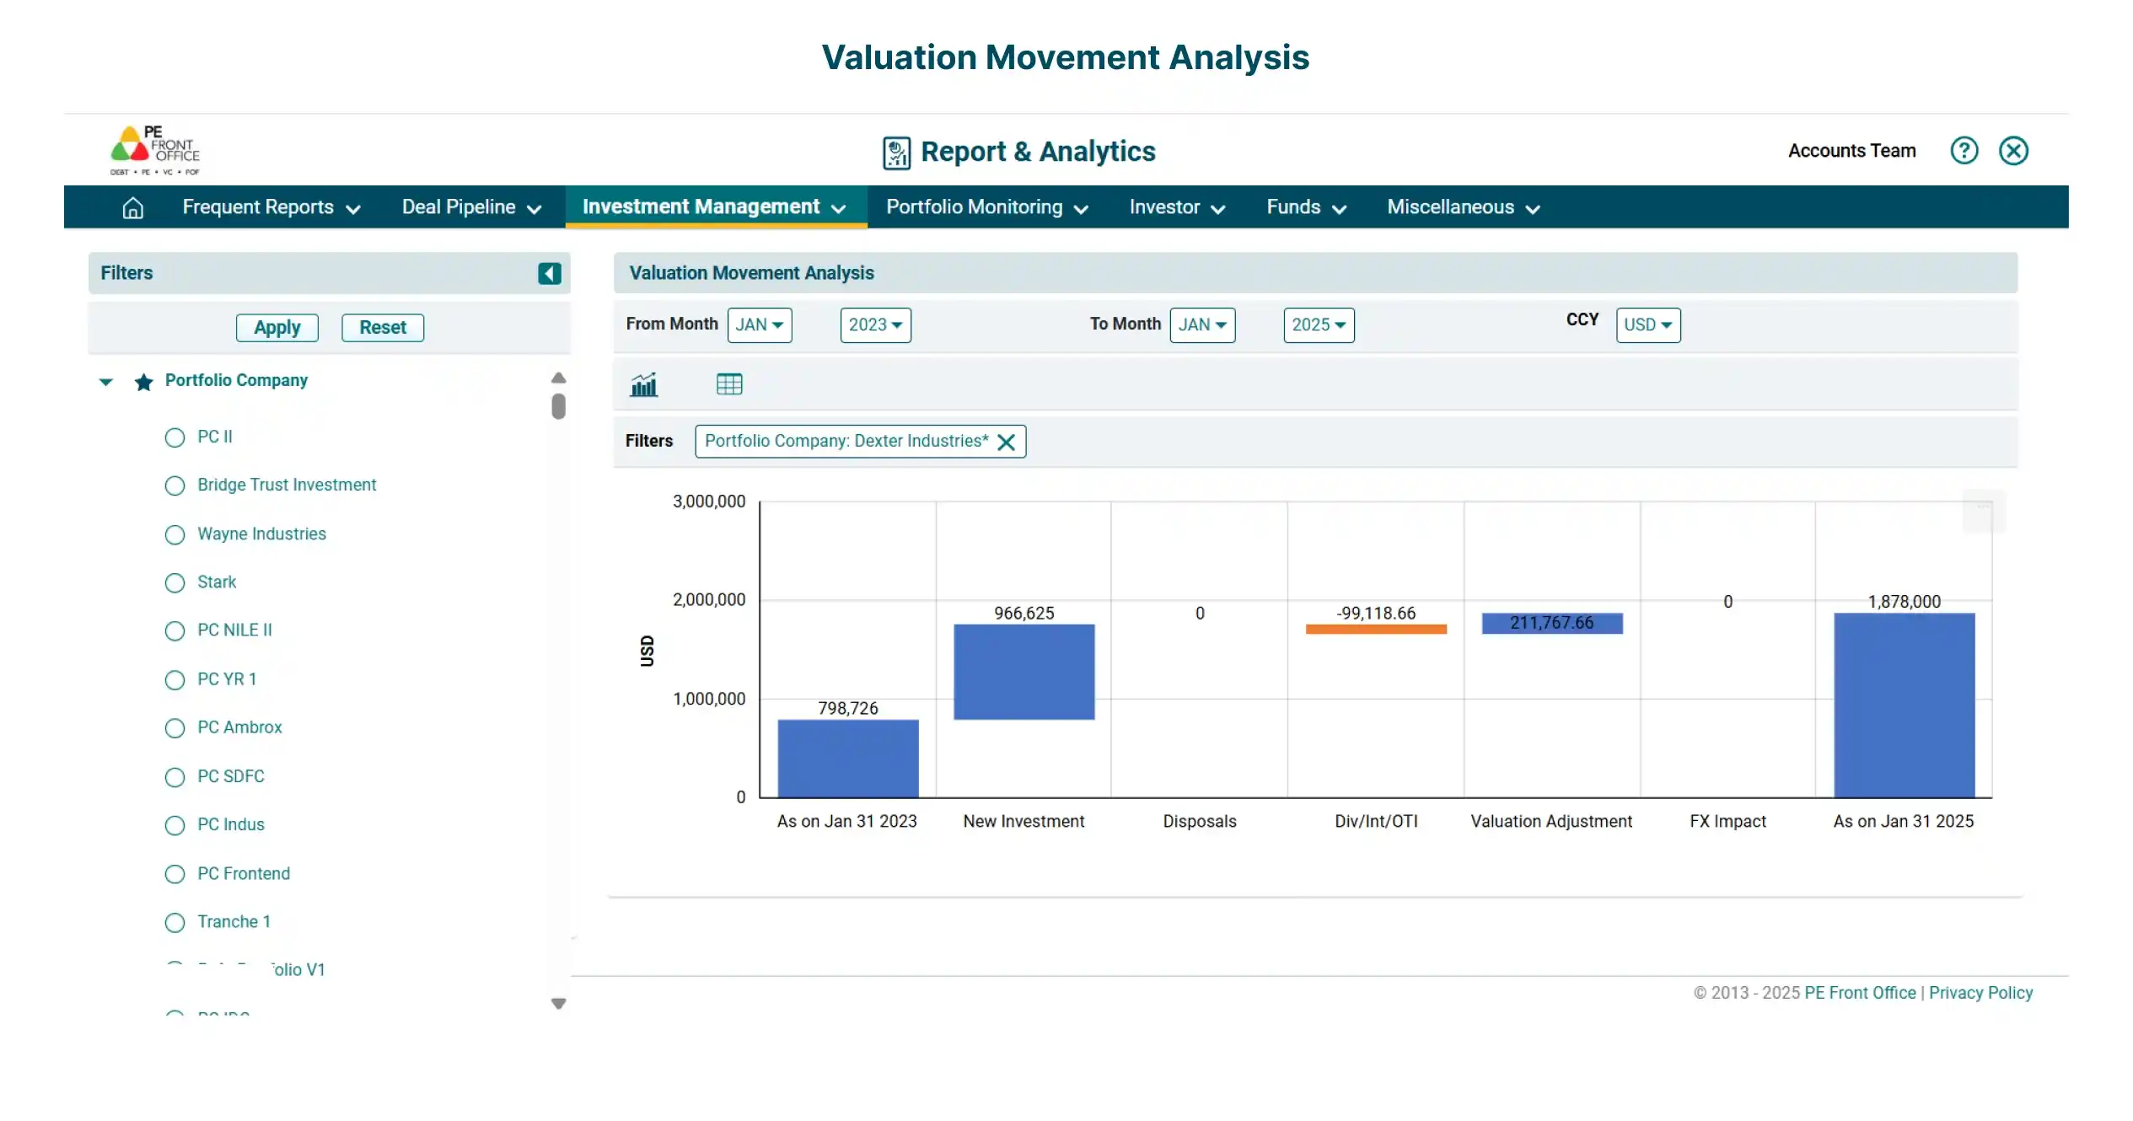Open the PE Front Office footer link
This screenshot has width=2133, height=1121.
click(x=1860, y=992)
